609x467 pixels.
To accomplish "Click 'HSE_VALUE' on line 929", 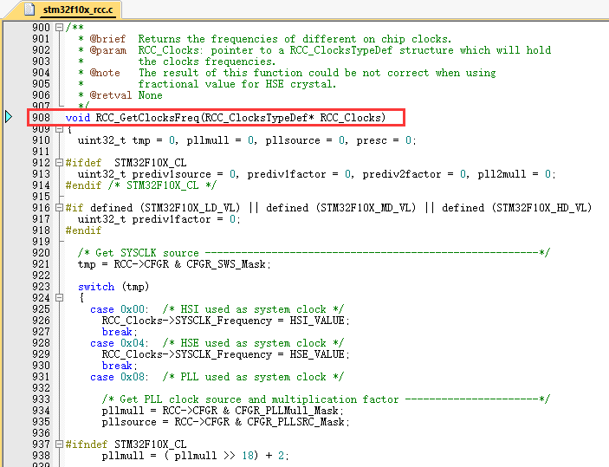I will pos(317,354).
